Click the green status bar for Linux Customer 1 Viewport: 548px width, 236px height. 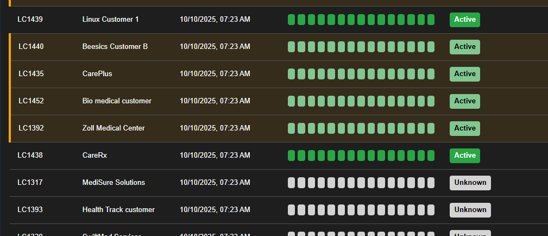pyautogui.click(x=361, y=20)
